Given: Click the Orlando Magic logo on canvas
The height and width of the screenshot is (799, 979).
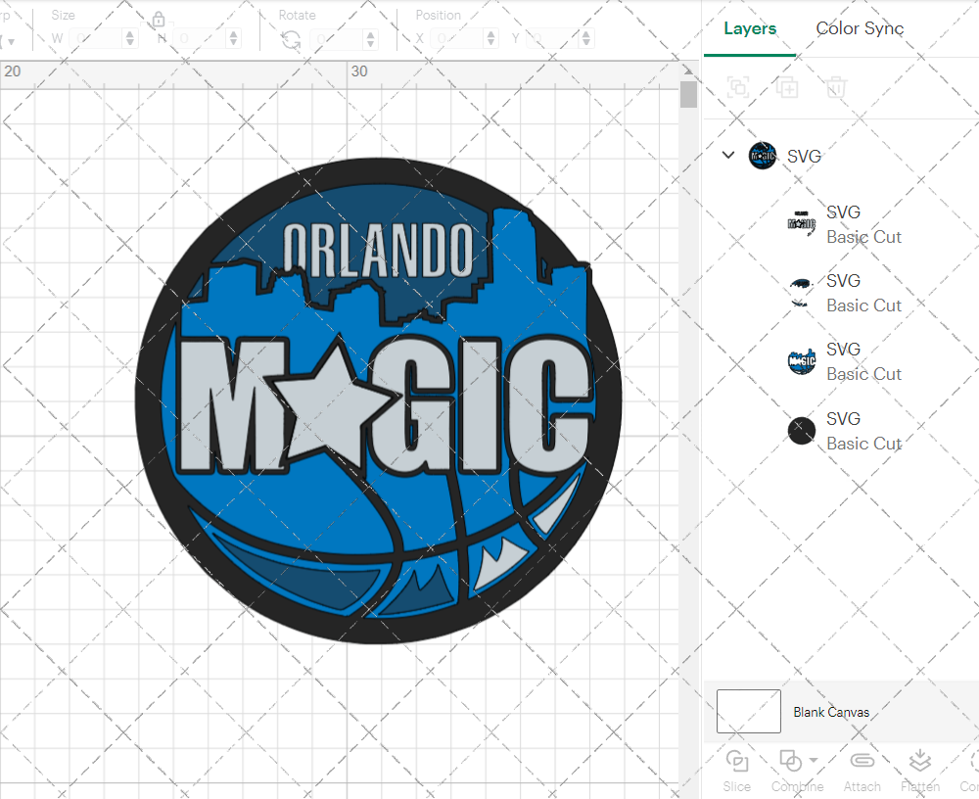Looking at the screenshot, I should click(x=378, y=400).
